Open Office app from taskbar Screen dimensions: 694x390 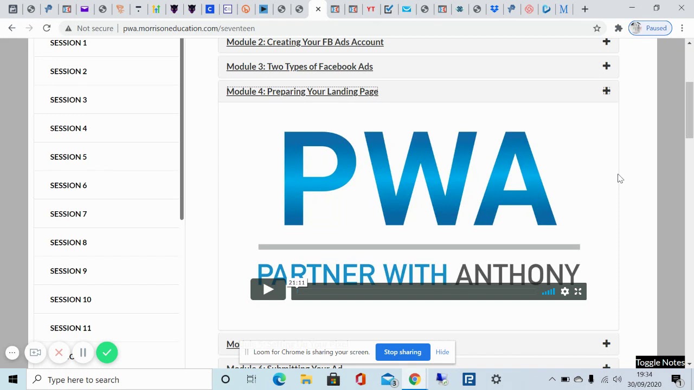361,380
